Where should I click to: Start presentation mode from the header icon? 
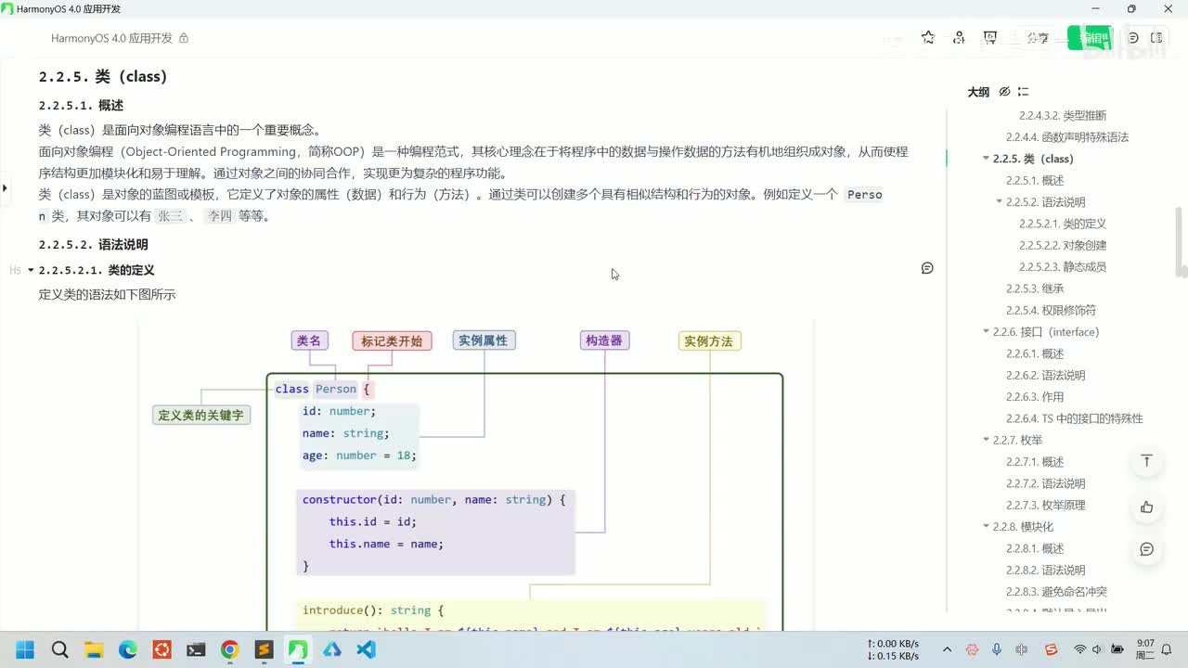tap(990, 38)
